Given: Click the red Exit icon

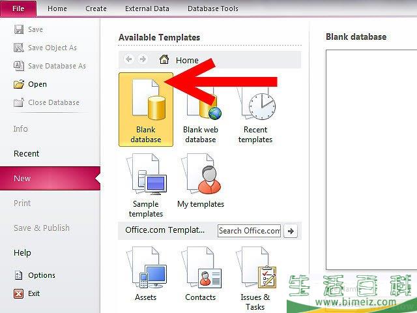Looking at the screenshot, I should (x=19, y=293).
